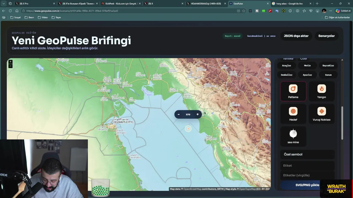The image size is (353, 198).
Task: Switch to the X Pro tab
Action: coord(35,4)
